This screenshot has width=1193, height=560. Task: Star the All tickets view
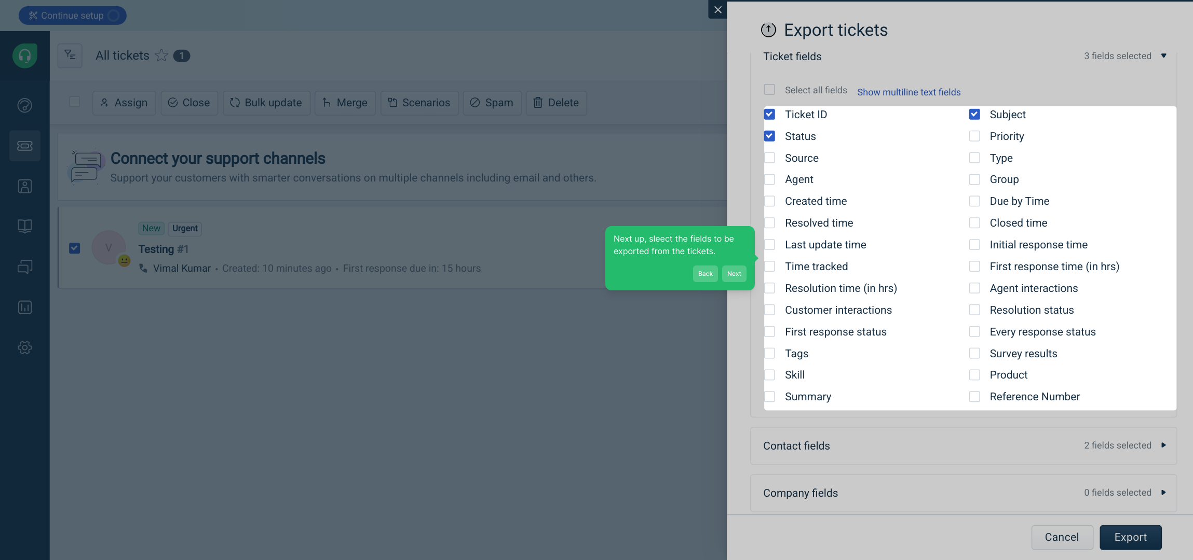161,55
